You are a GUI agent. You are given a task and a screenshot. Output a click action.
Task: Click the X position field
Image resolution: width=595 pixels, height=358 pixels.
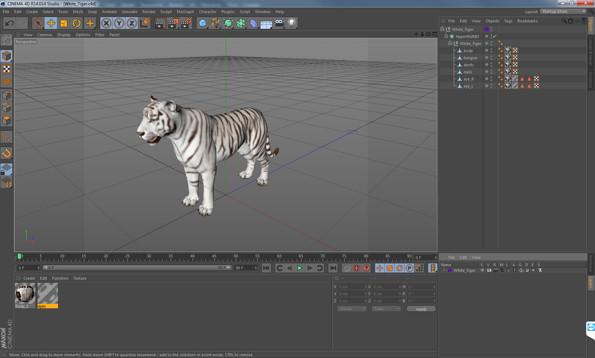click(x=352, y=287)
